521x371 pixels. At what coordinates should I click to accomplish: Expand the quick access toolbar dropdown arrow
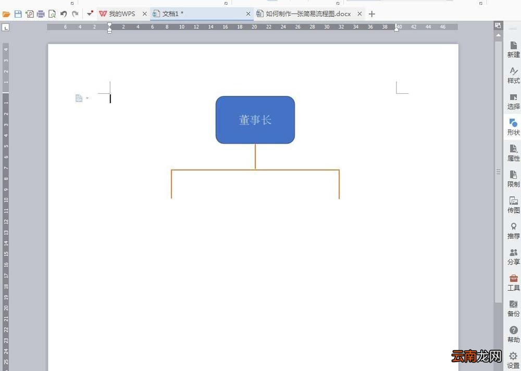(x=90, y=14)
